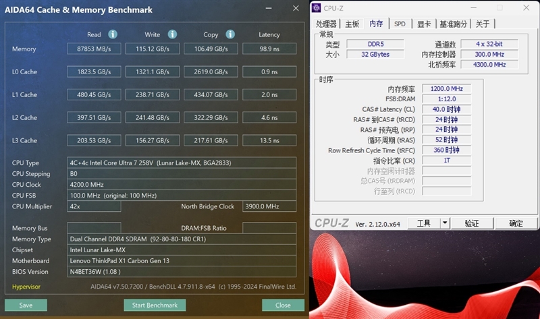Click the info icon next to Read
Image resolution: width=540 pixels, height=319 pixels.
(113, 34)
